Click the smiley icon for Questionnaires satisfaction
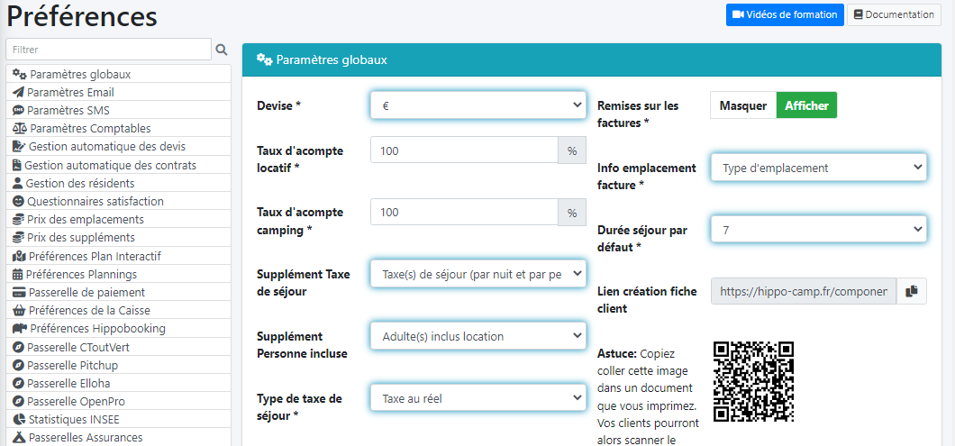955x446 pixels. (x=18, y=202)
